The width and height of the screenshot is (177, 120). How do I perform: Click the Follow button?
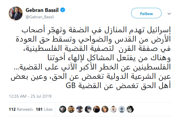[146, 14]
